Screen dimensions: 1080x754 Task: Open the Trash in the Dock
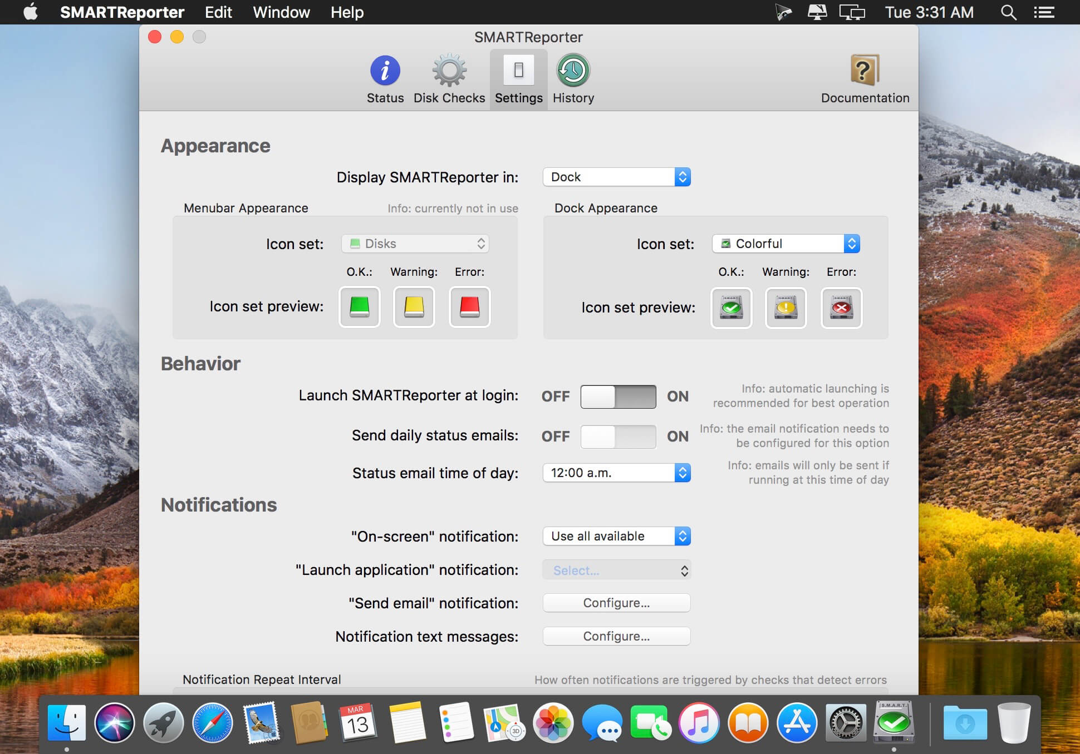pyautogui.click(x=1014, y=723)
